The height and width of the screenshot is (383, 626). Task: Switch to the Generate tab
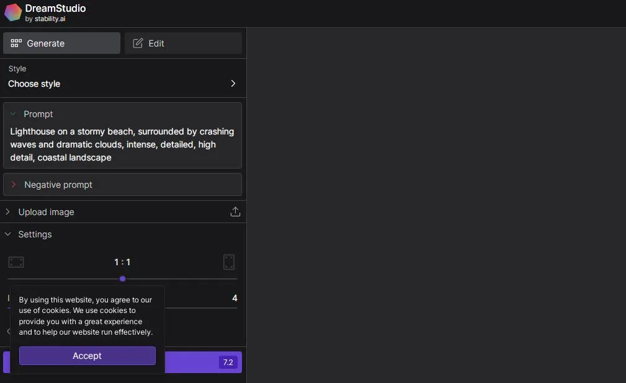(61, 43)
